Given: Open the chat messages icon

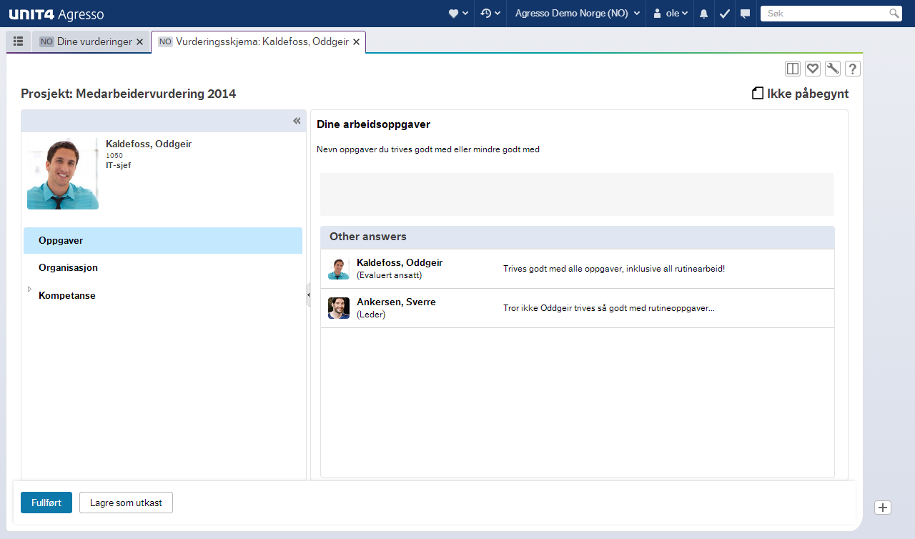Looking at the screenshot, I should click(745, 14).
